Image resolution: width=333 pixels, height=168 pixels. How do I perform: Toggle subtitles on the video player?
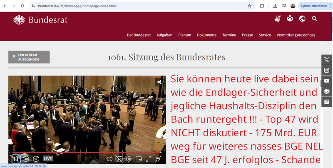click(x=119, y=158)
